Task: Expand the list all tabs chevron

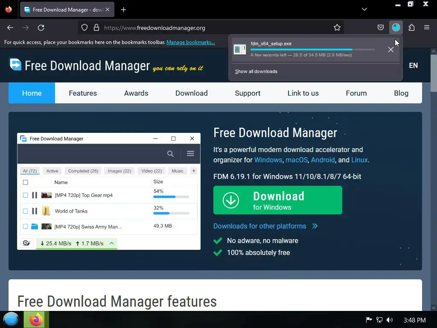Action: tap(364, 9)
